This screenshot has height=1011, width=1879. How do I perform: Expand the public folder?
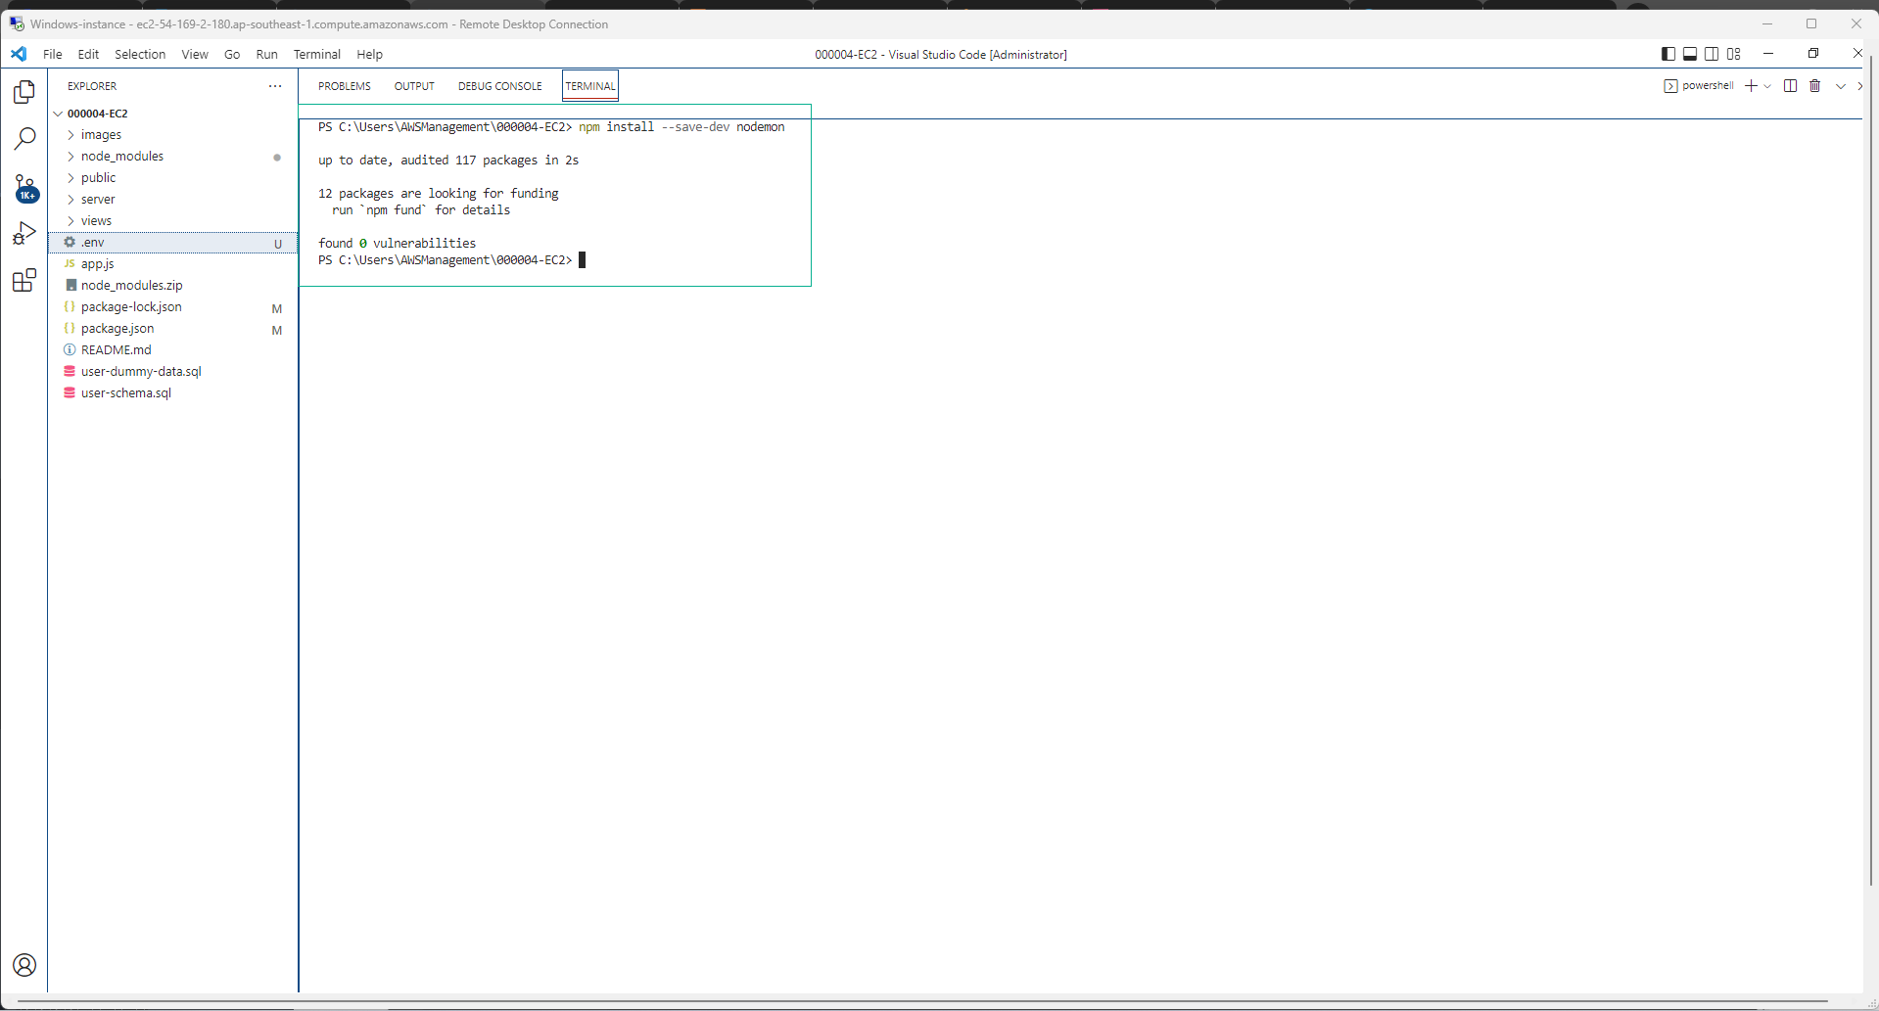pos(70,178)
